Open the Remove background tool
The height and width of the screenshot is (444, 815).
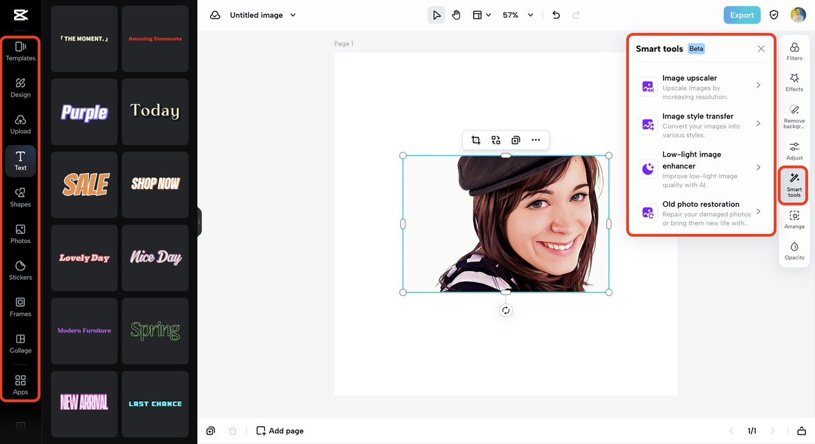coord(794,116)
